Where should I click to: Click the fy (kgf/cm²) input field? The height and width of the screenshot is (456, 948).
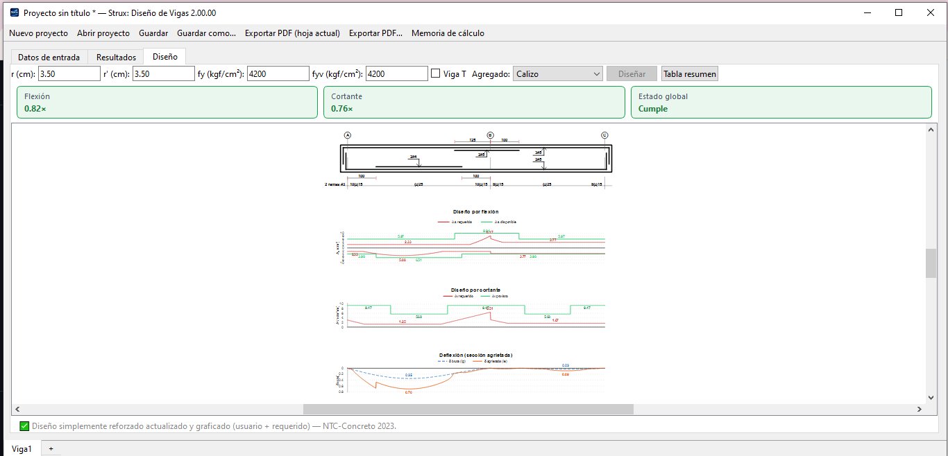click(x=278, y=73)
